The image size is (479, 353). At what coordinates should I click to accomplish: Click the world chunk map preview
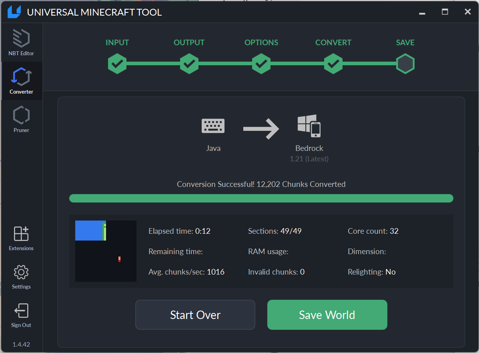(106, 251)
